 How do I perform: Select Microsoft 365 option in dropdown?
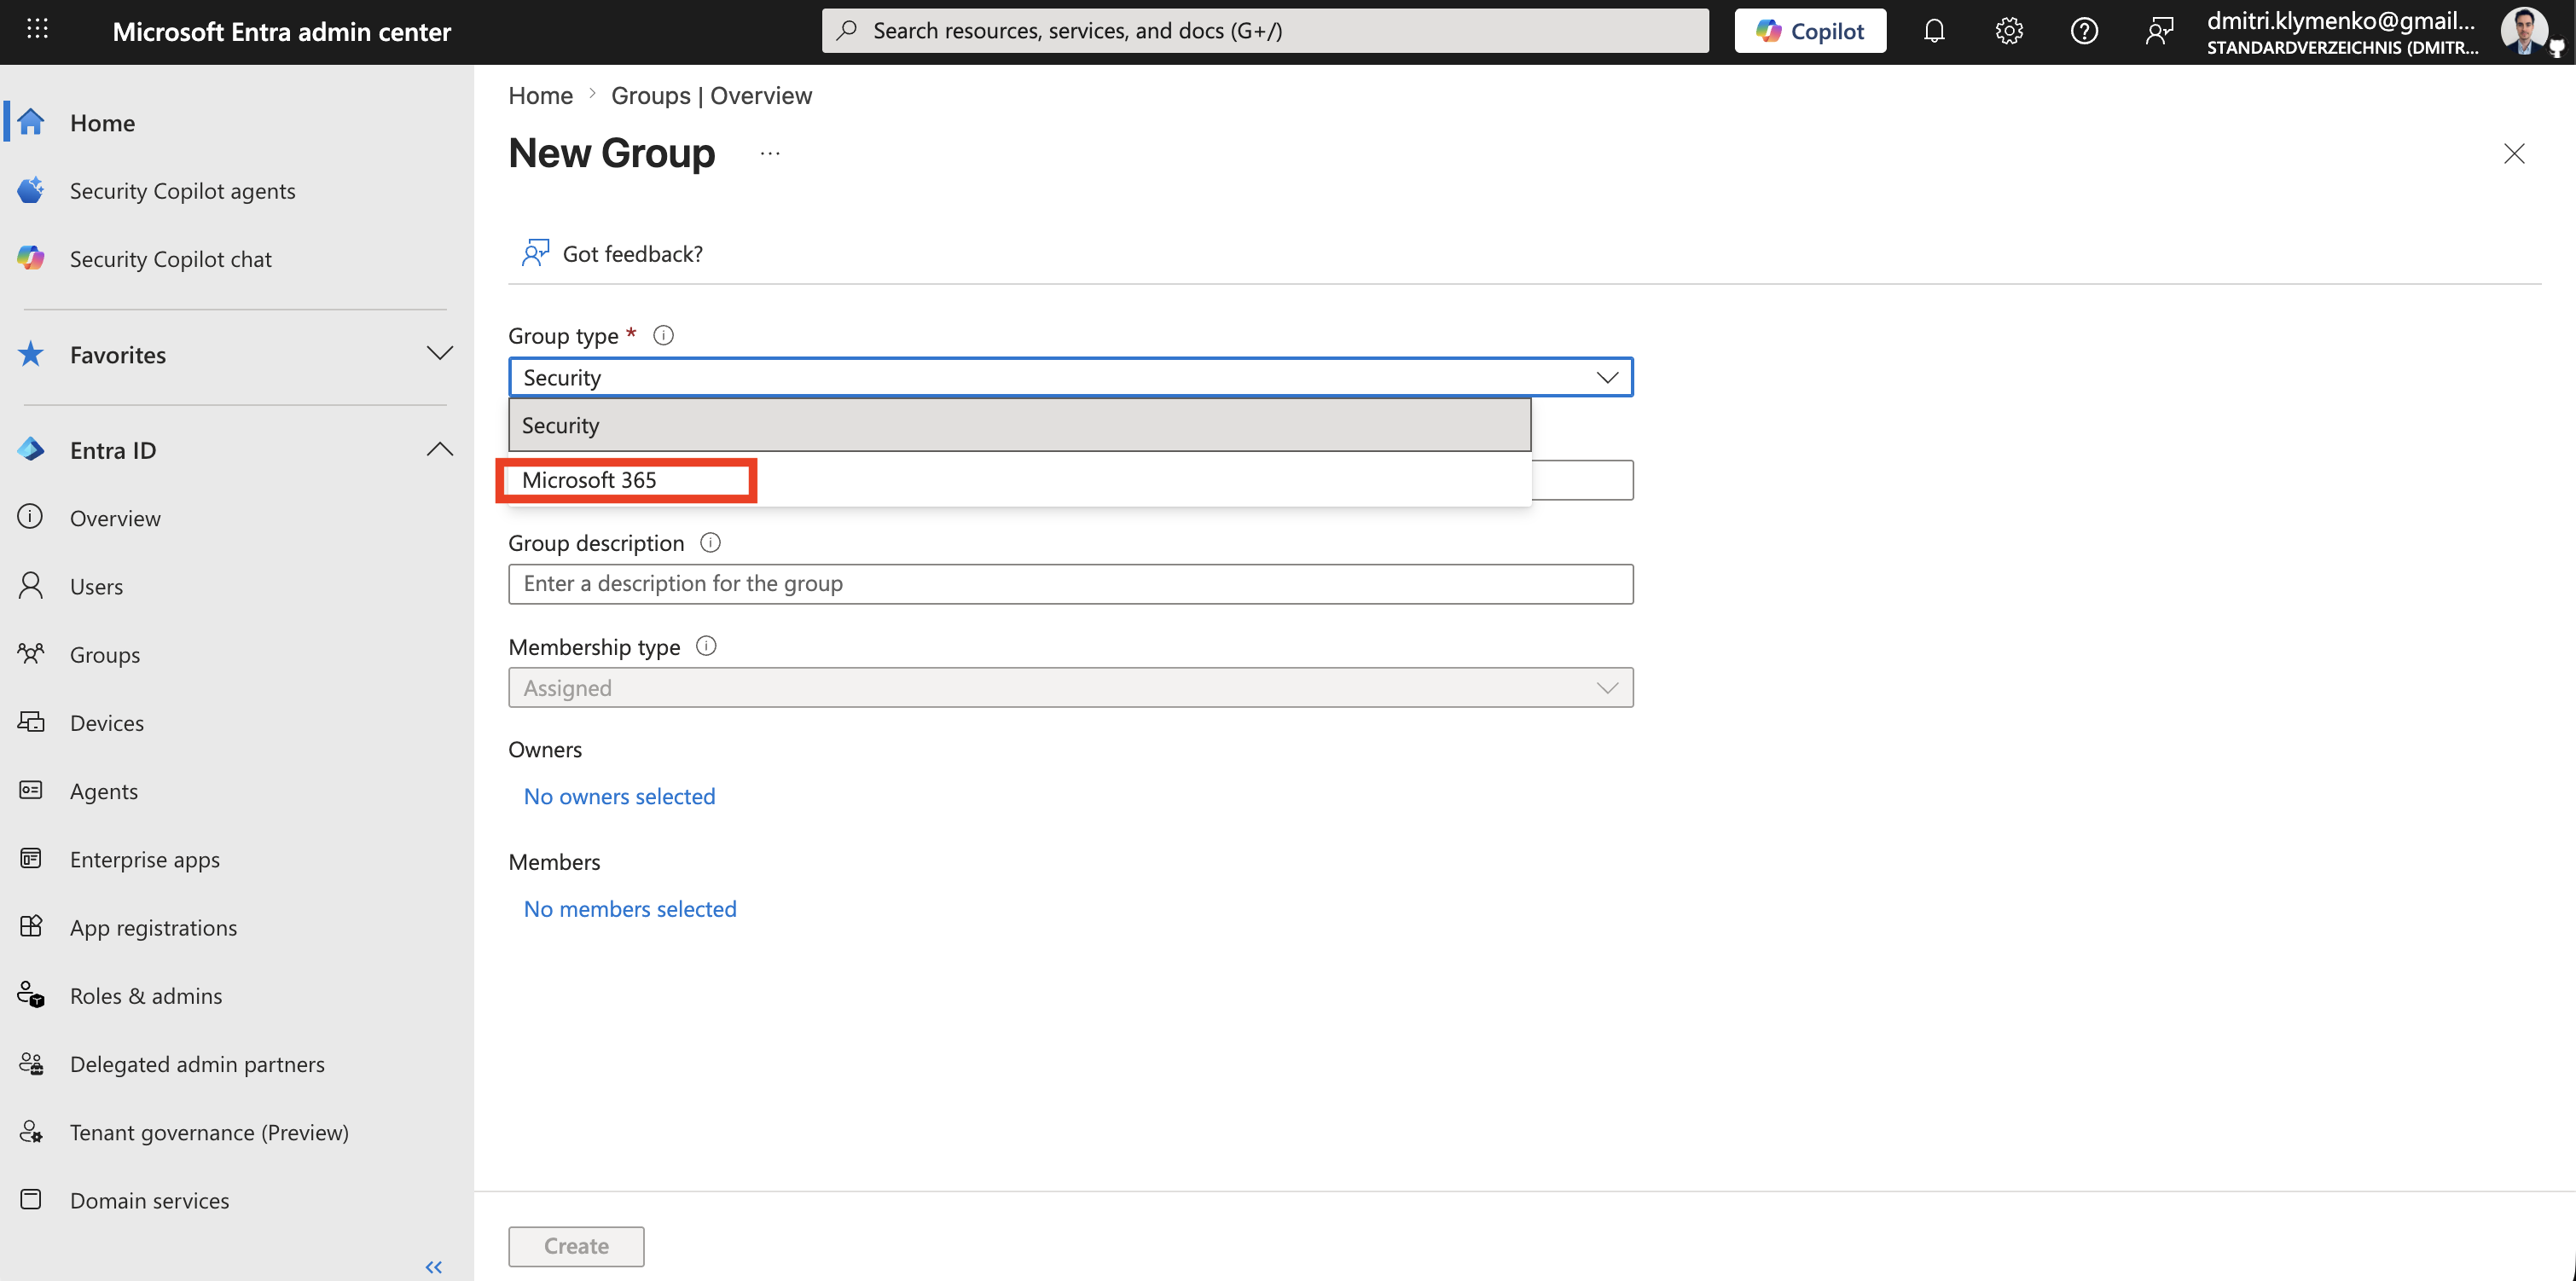pos(1020,480)
